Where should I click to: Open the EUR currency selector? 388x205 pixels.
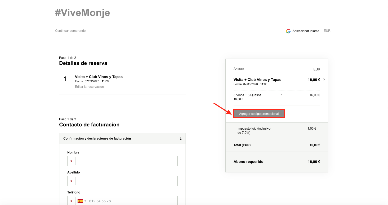[327, 31]
